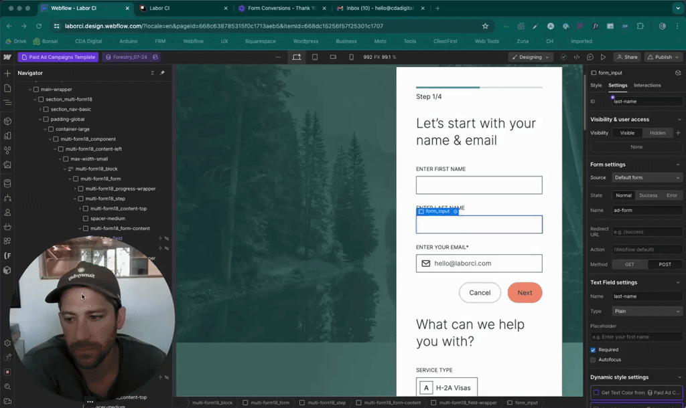Switch to tablet breakpoint view
This screenshot has height=408, width=686.
pyautogui.click(x=315, y=58)
